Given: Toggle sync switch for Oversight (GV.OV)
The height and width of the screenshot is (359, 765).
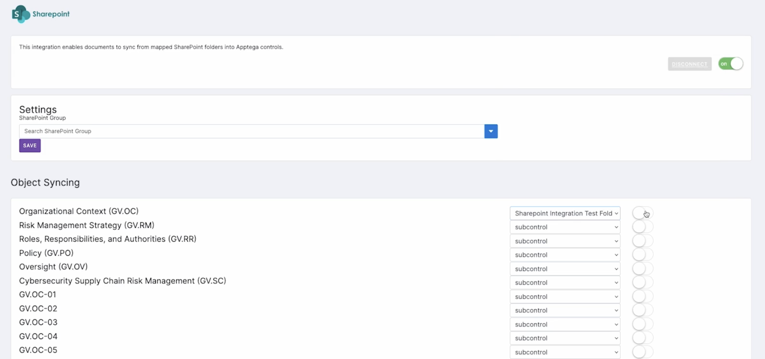Looking at the screenshot, I should 642,268.
